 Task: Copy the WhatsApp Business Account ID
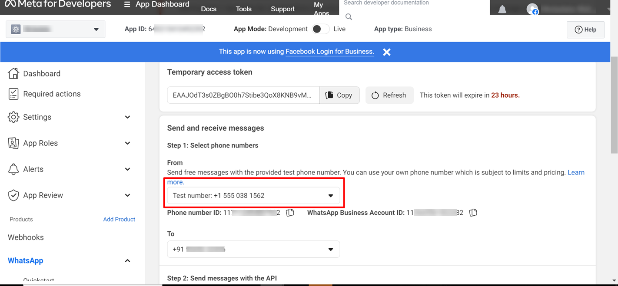point(473,213)
